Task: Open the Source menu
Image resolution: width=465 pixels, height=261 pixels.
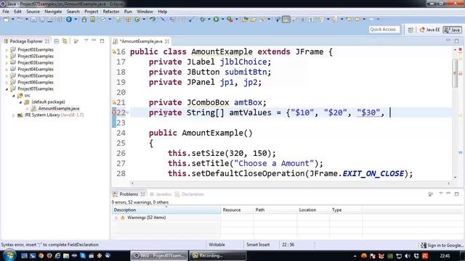Action: pyautogui.click(x=33, y=12)
